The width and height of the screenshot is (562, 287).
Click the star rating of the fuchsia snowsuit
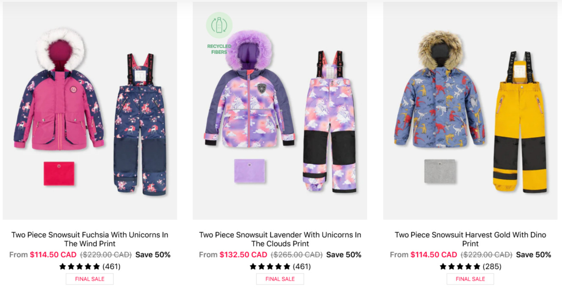click(x=80, y=267)
